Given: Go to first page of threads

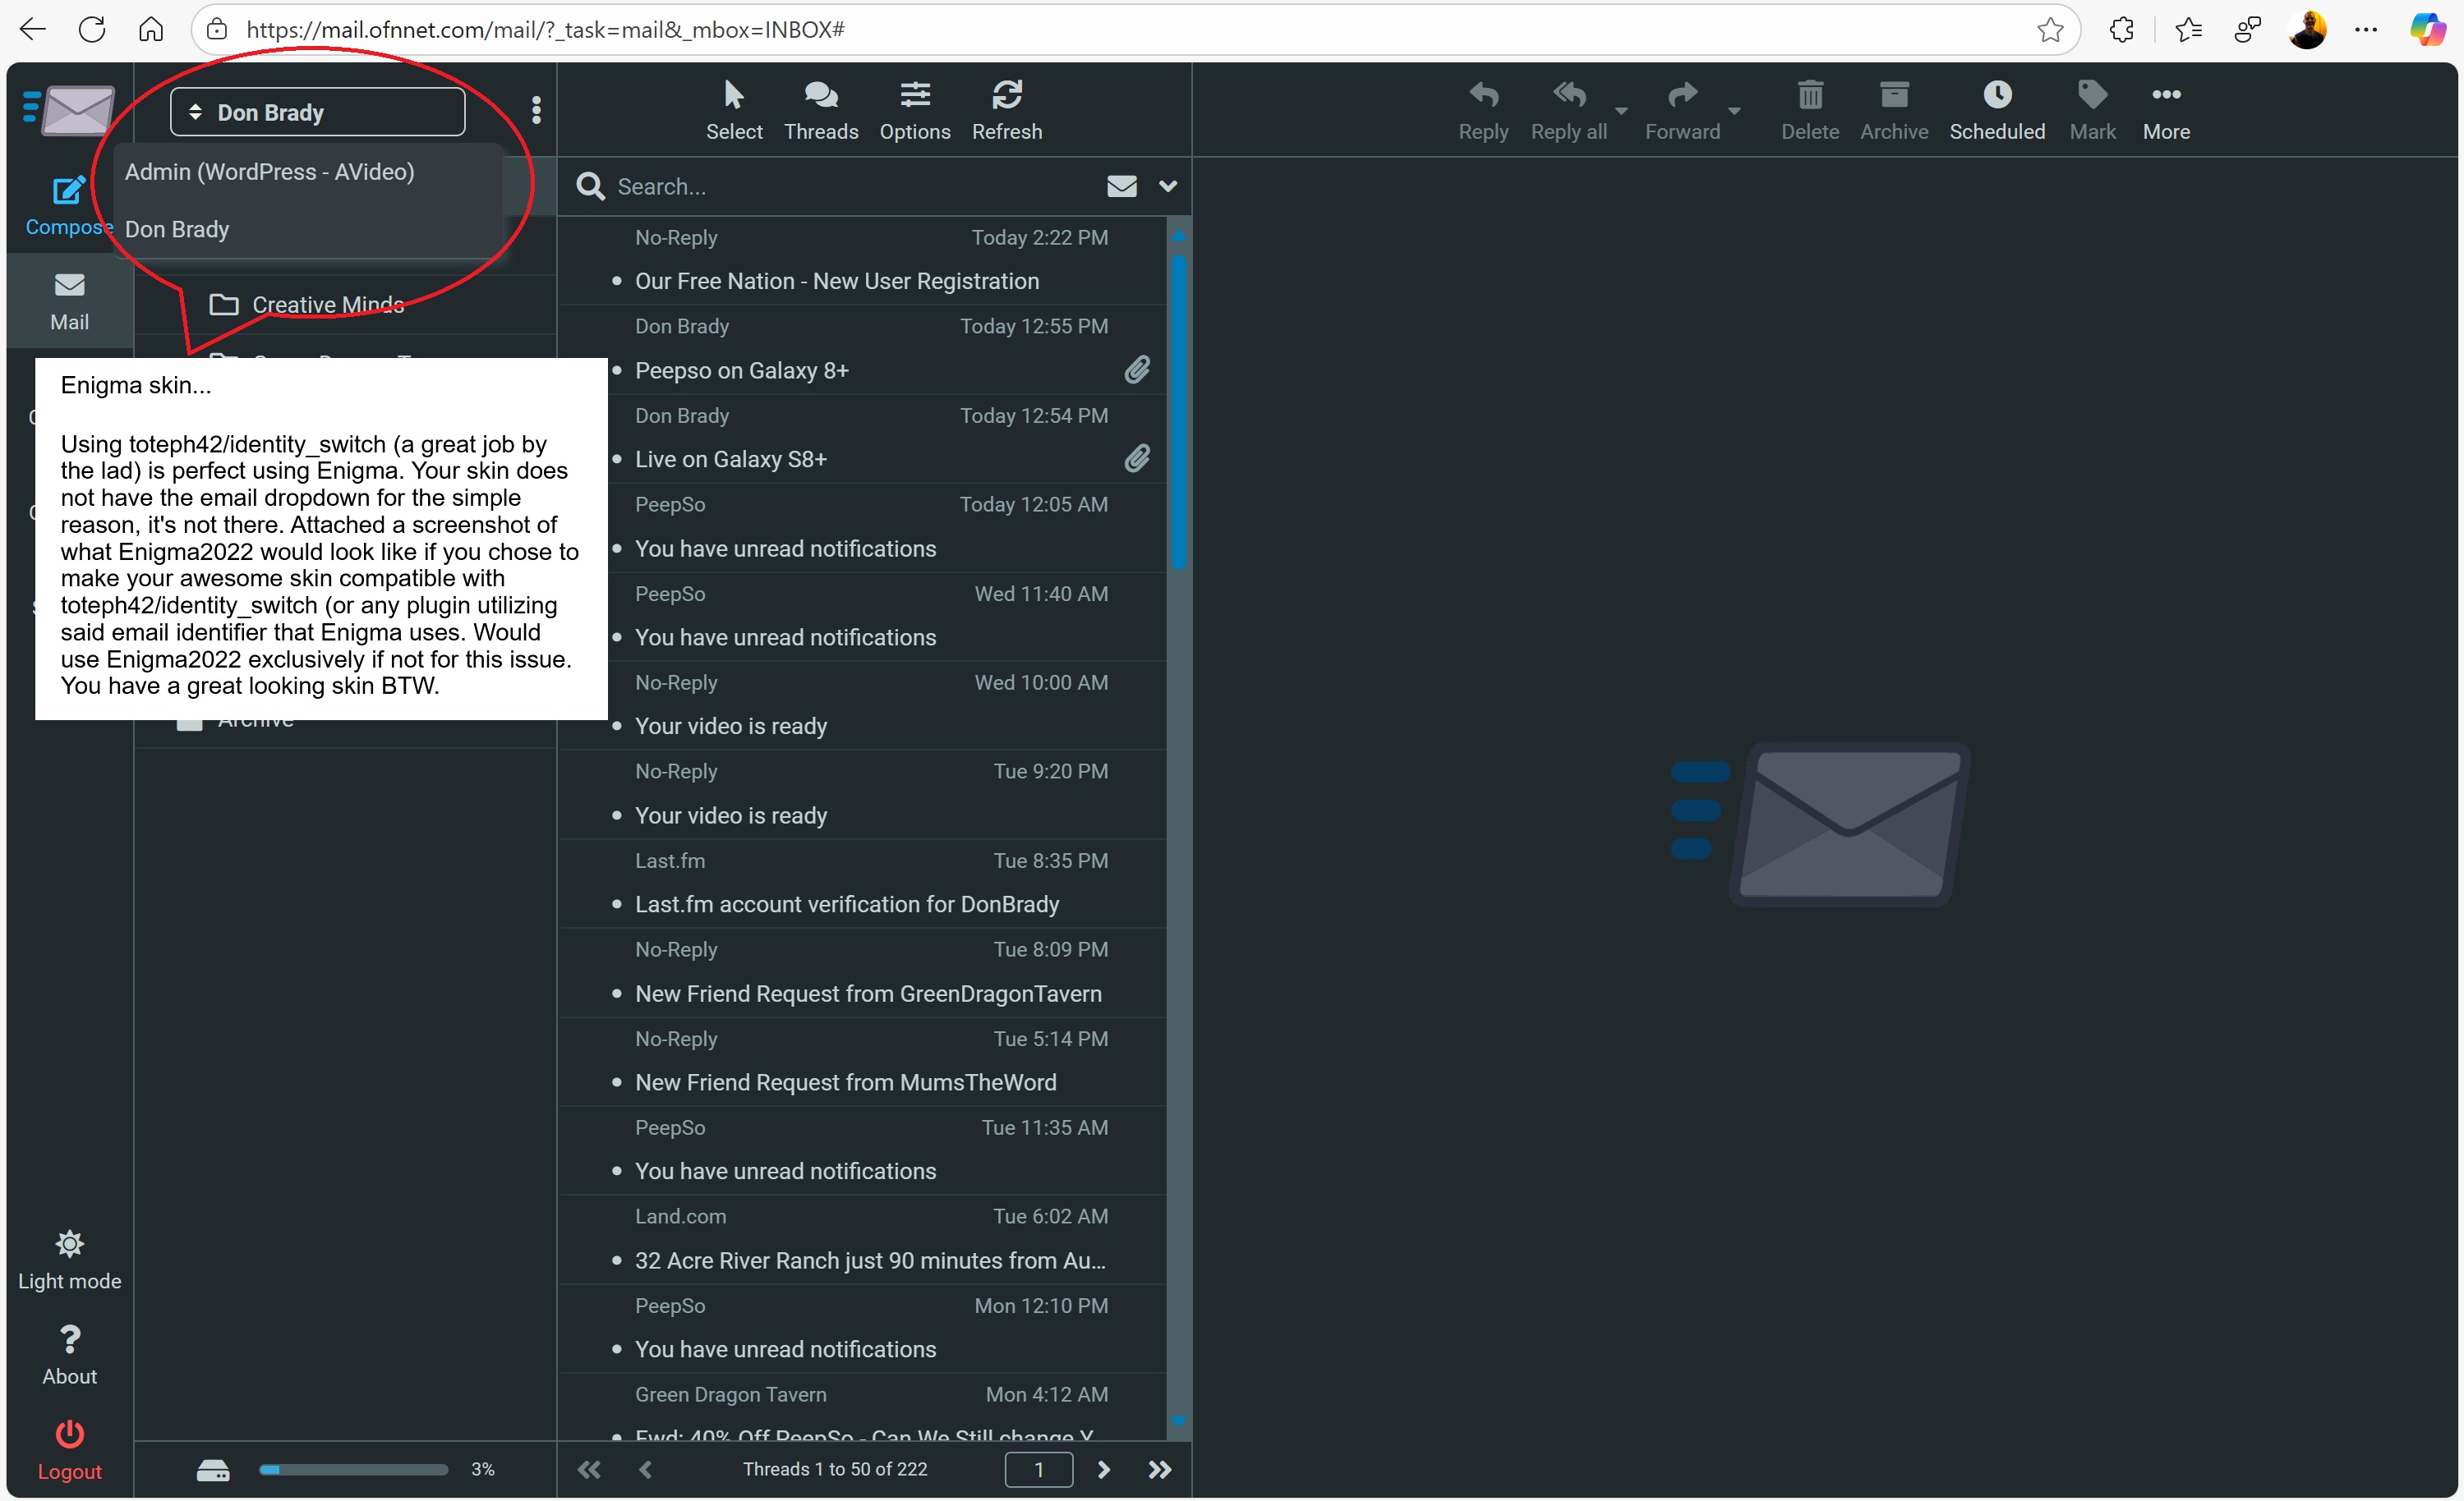Looking at the screenshot, I should click(x=589, y=1469).
